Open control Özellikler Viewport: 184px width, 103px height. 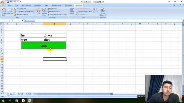coord(52,9)
